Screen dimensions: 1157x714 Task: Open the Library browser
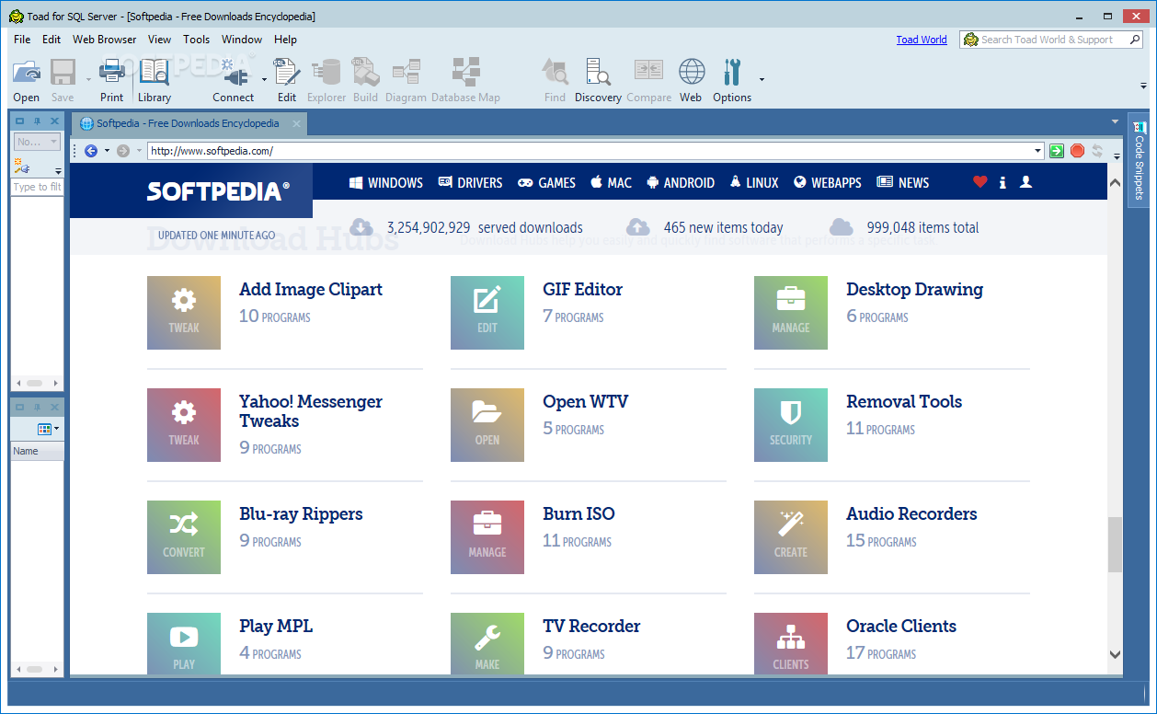tap(154, 79)
